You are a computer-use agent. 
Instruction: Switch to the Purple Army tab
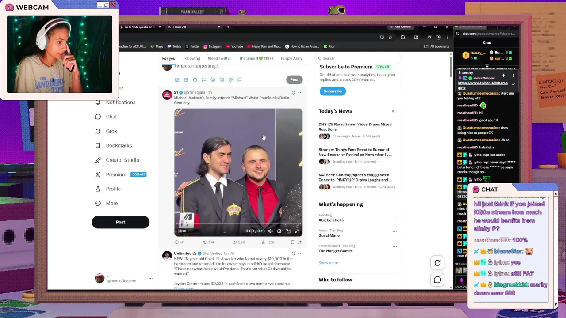291,58
